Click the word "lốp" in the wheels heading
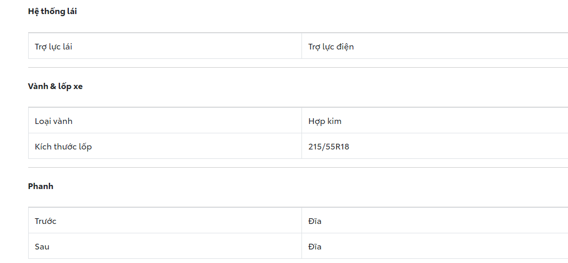This screenshot has width=568, height=263. (65, 86)
